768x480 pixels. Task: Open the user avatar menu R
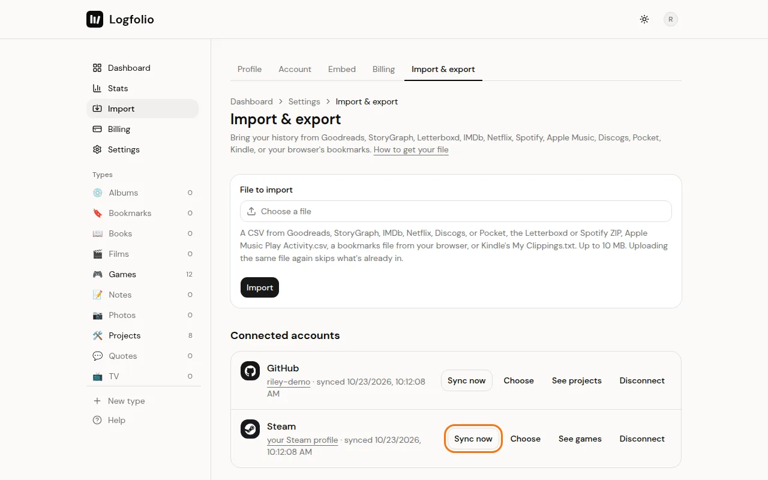point(671,19)
